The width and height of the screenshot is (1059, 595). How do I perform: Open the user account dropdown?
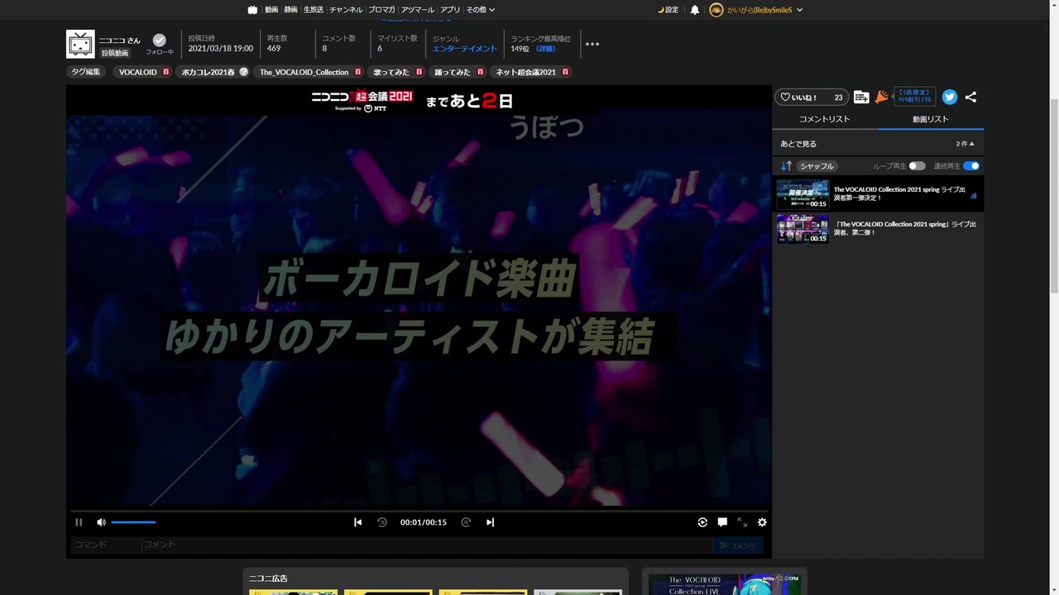[756, 10]
